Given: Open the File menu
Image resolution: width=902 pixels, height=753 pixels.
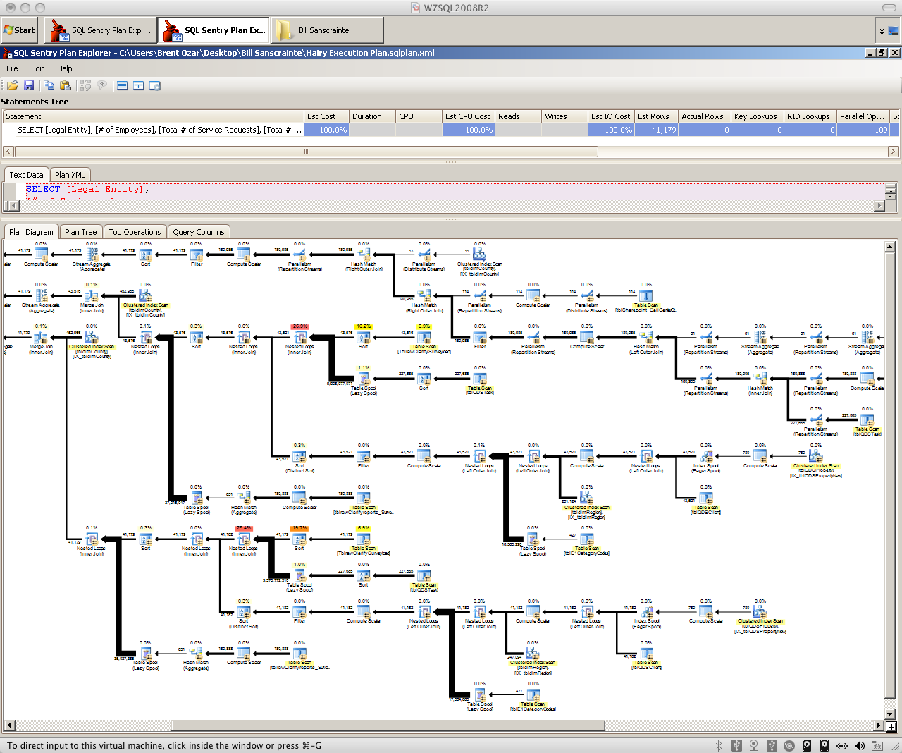Looking at the screenshot, I should [12, 68].
